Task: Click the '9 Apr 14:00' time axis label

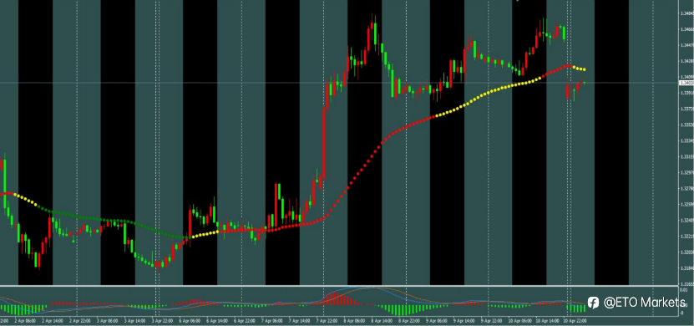Action: point(464,321)
